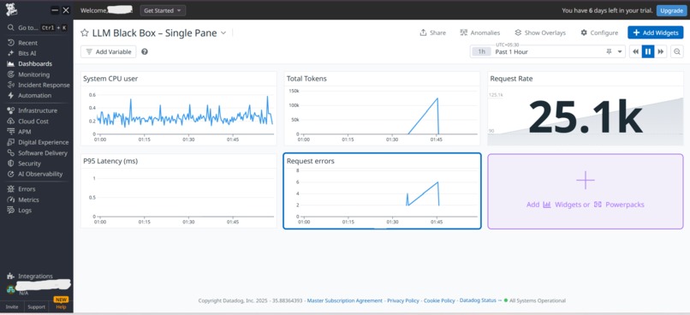Toggle Anomalies in the dashboard toolbar
Image resolution: width=690 pixels, height=315 pixels.
tap(479, 33)
